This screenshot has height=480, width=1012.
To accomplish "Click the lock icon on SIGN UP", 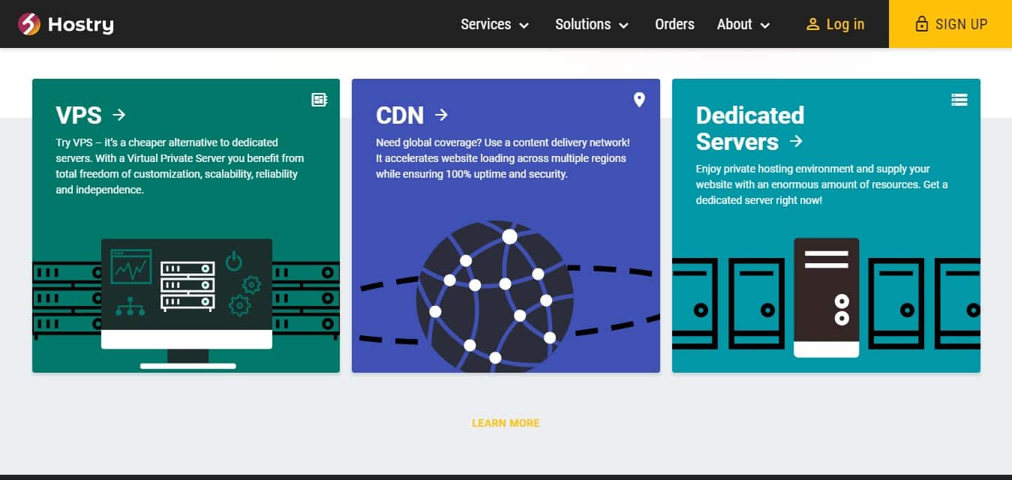I will (921, 24).
